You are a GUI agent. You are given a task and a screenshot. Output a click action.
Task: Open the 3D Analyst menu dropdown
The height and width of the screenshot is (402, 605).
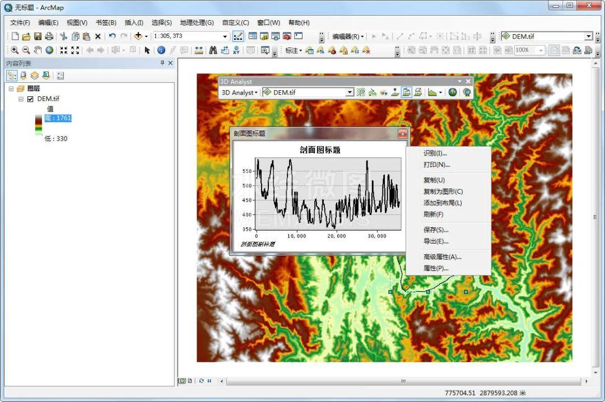(239, 92)
